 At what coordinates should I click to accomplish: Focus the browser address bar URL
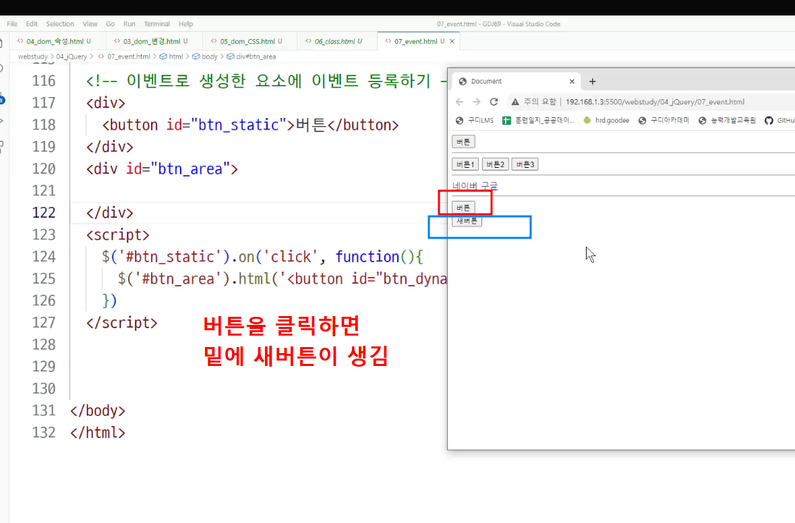(x=655, y=102)
